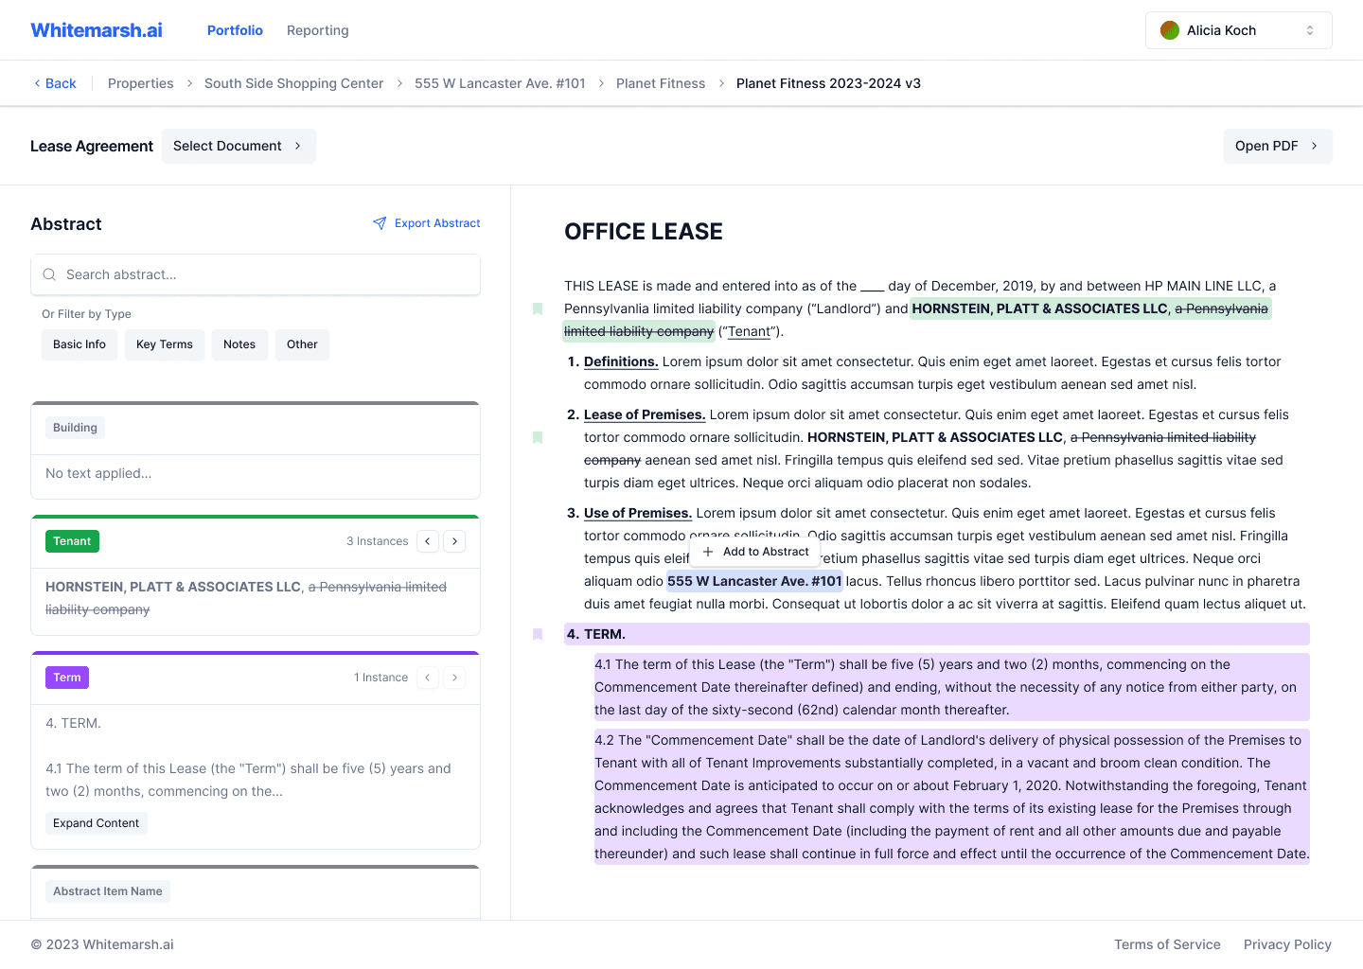This screenshot has width=1363, height=969.
Task: Navigate to South Side Shopping Center breadcrumb
Action: click(x=294, y=83)
